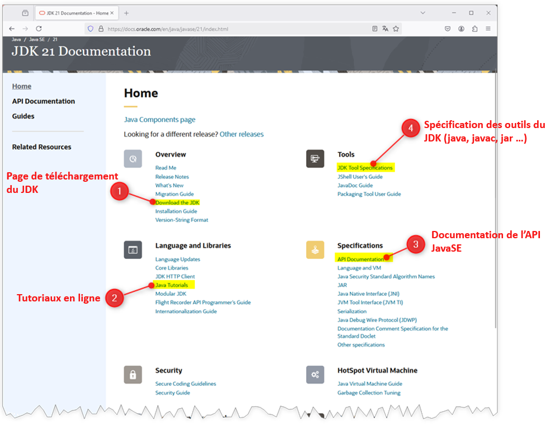The width and height of the screenshot is (545, 425).
Task: Click the tracking protection shield icon
Action: (90, 29)
